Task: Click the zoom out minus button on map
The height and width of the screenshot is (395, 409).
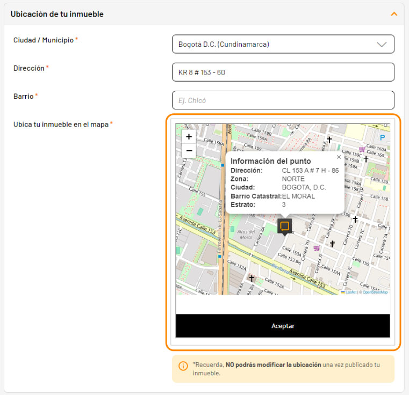Action: [189, 151]
